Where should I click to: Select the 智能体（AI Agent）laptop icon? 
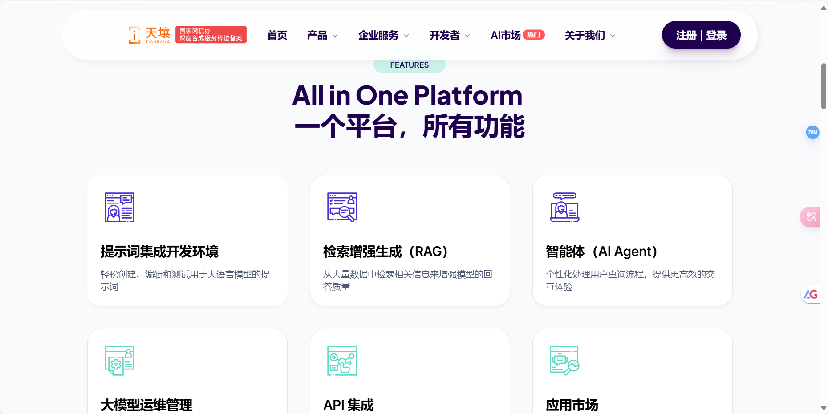pyautogui.click(x=565, y=207)
